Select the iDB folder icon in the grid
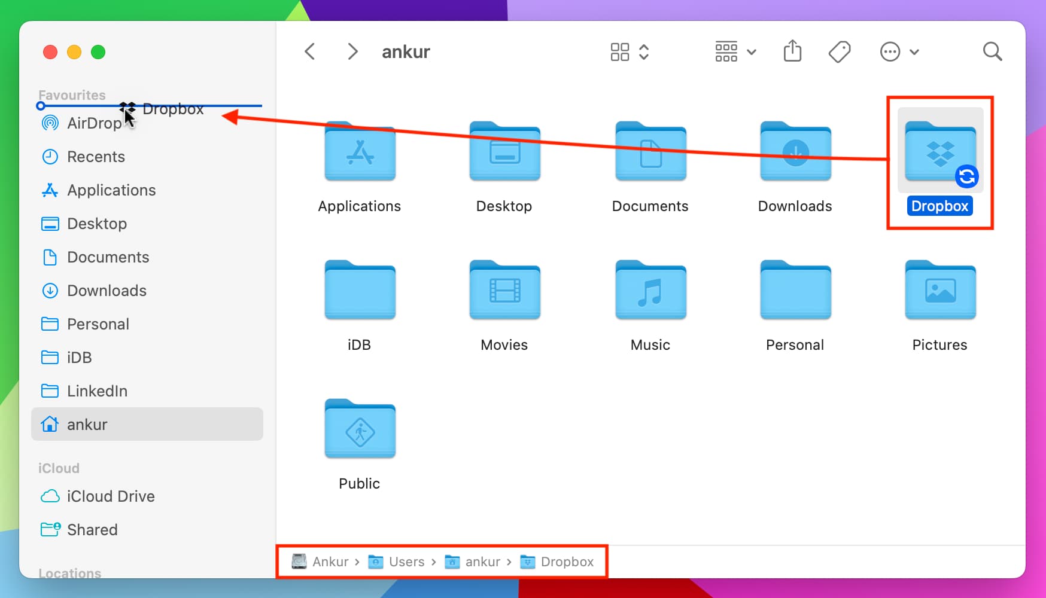This screenshot has height=598, width=1046. point(360,289)
